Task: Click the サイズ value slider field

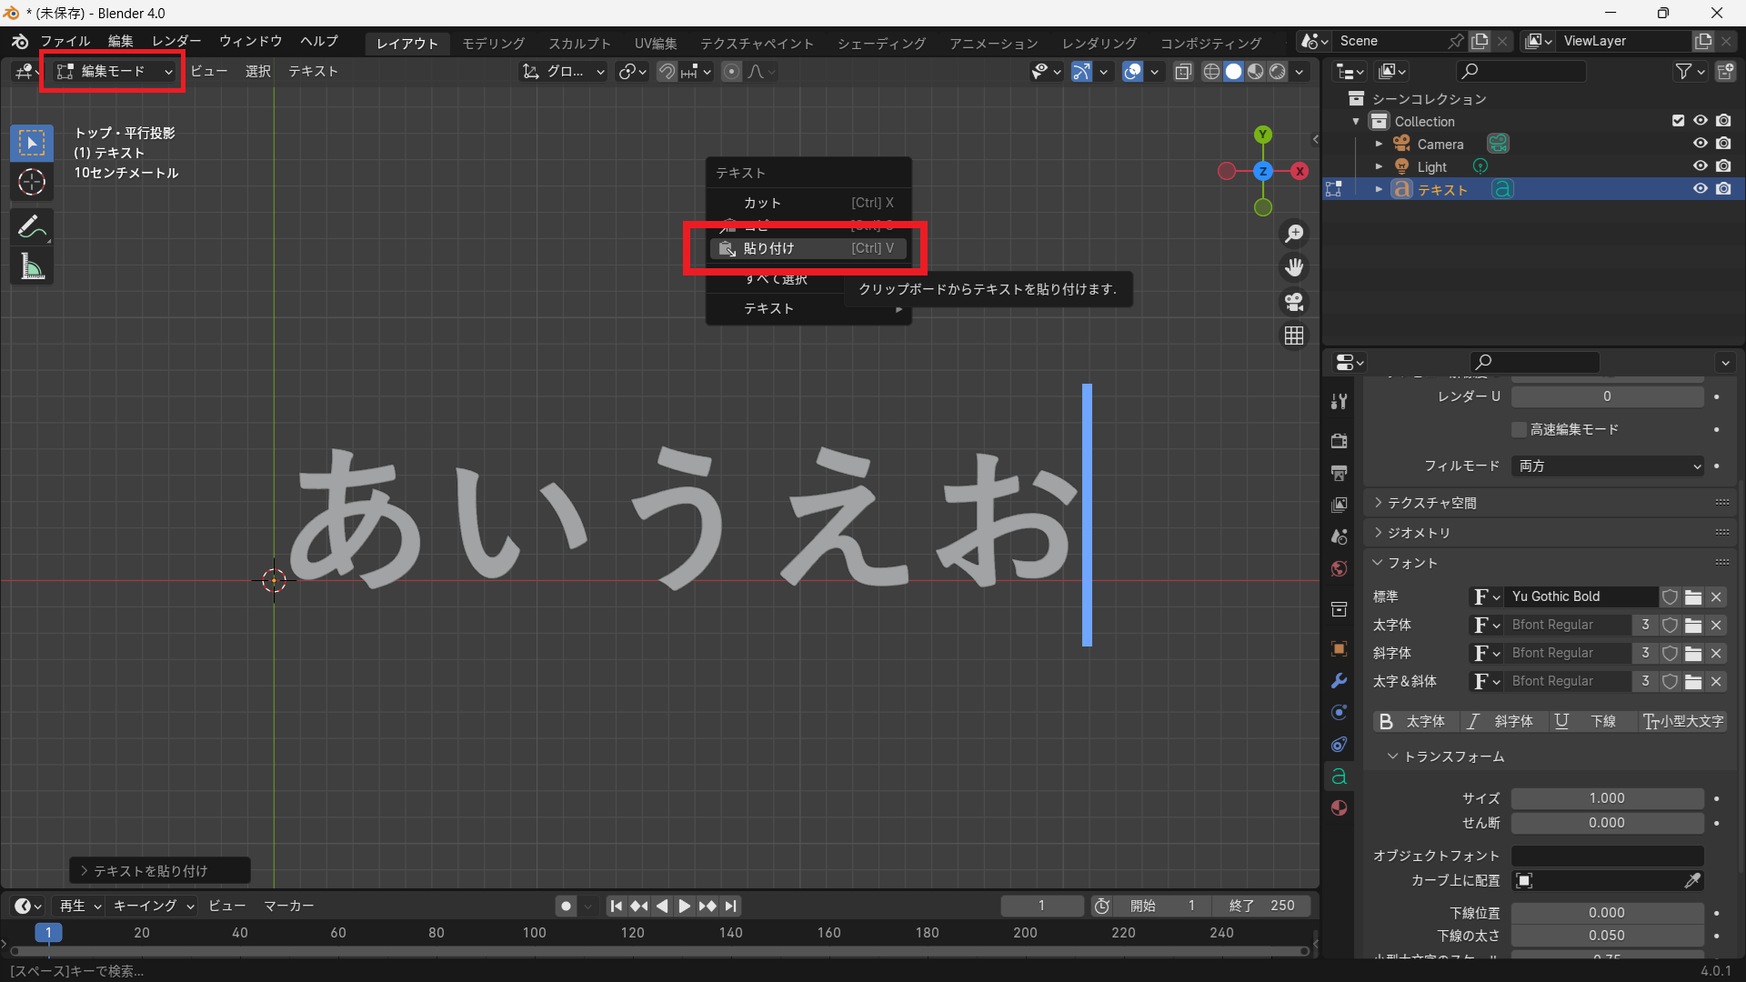Action: pos(1607,798)
